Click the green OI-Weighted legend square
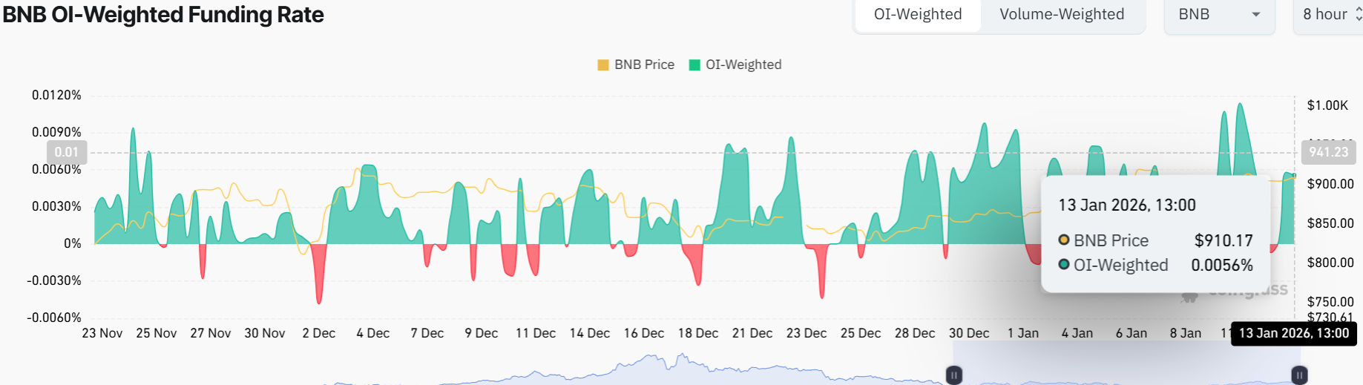Screen dimensions: 1363x385 pyautogui.click(x=694, y=65)
